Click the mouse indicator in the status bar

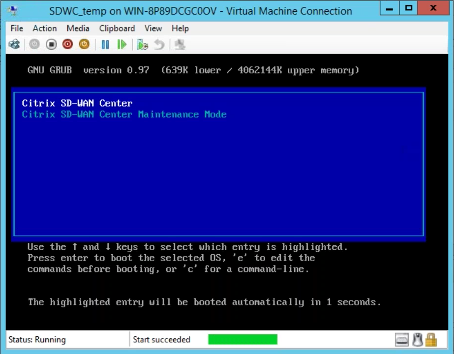417,340
